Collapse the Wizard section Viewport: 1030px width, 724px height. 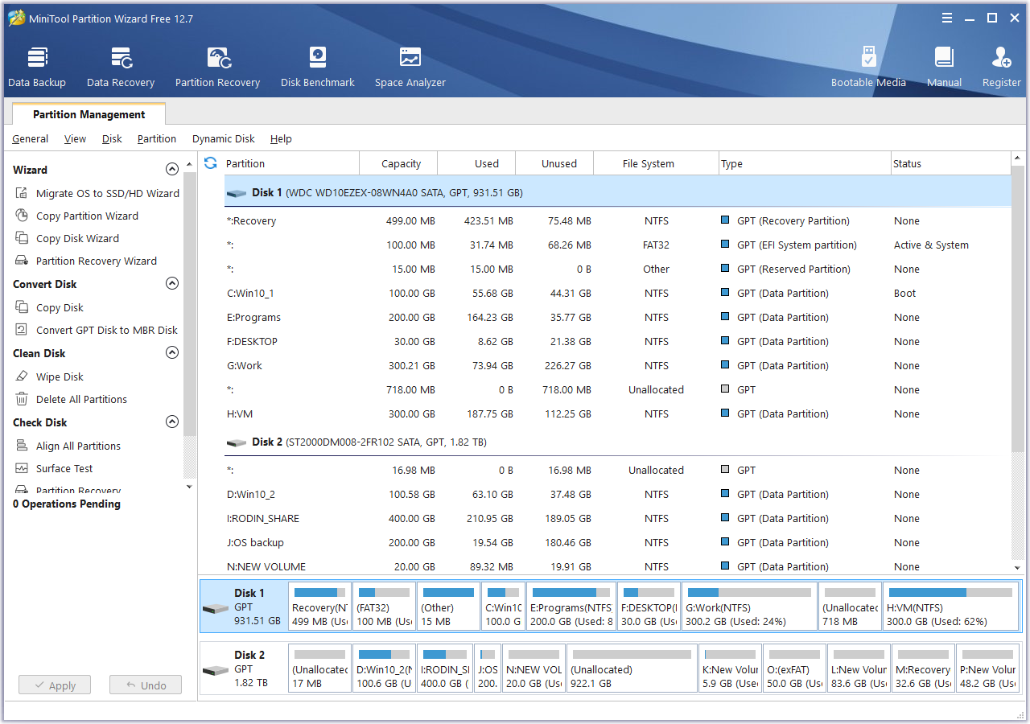click(x=171, y=170)
